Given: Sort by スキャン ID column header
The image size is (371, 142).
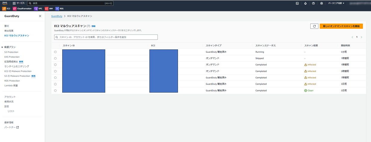Looking at the screenshot, I should [x=69, y=46].
